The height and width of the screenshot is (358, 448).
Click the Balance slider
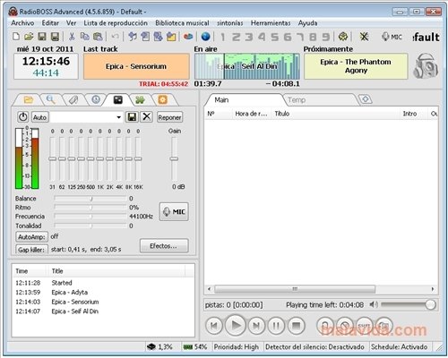pos(90,199)
